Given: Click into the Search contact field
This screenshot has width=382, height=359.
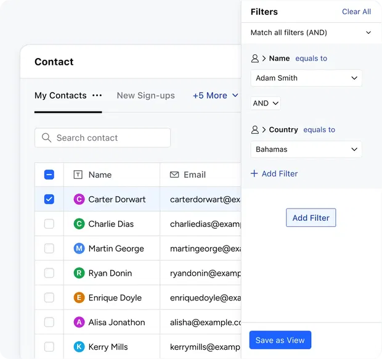Looking at the screenshot, I should coord(102,138).
